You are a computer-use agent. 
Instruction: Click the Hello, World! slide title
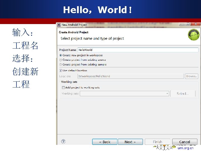97,10
